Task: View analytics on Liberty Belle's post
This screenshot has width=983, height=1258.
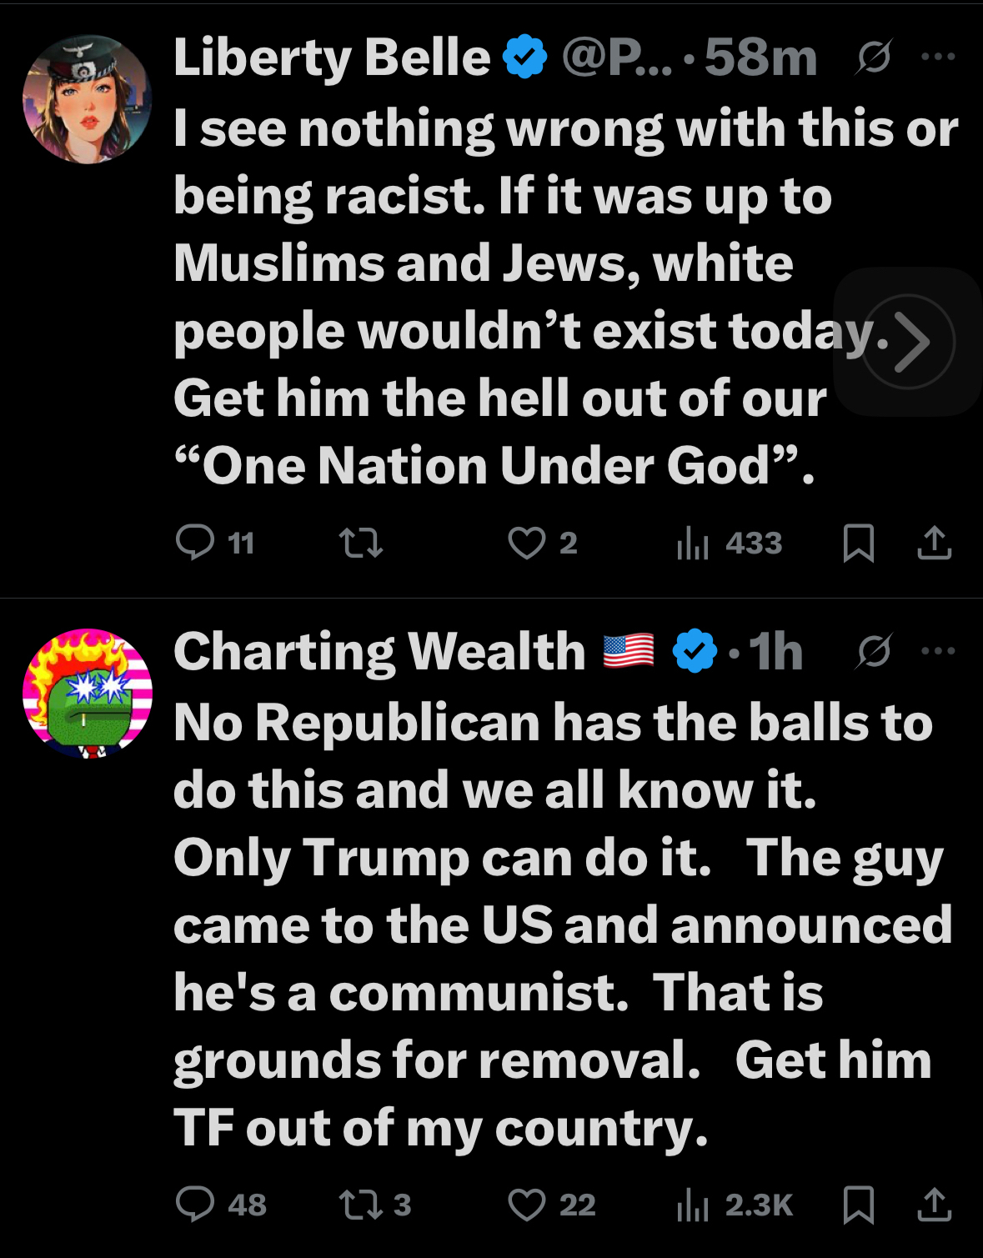Action: 693,544
